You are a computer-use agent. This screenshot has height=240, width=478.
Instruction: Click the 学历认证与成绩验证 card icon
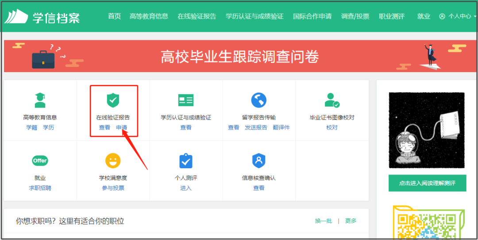pyautogui.click(x=186, y=100)
